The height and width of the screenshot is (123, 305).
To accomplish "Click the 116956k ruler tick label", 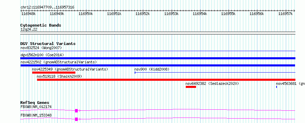I will (x=257, y=14).
